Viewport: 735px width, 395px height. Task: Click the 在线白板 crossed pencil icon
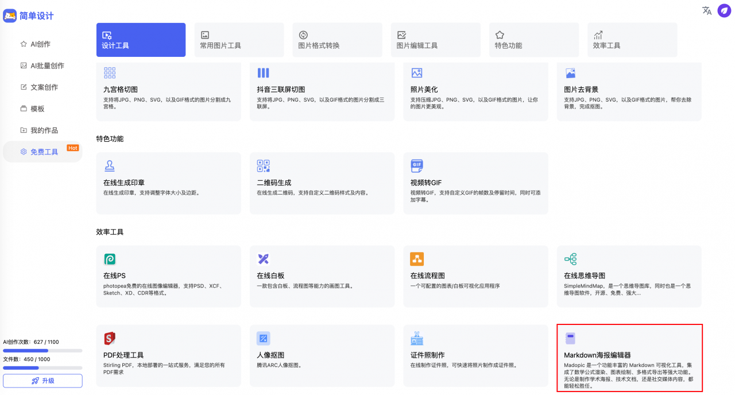[x=263, y=259]
